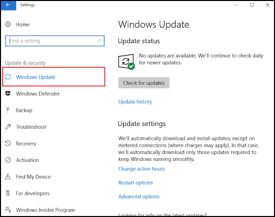
Task: Click the Check for updates button
Action: pos(144,83)
